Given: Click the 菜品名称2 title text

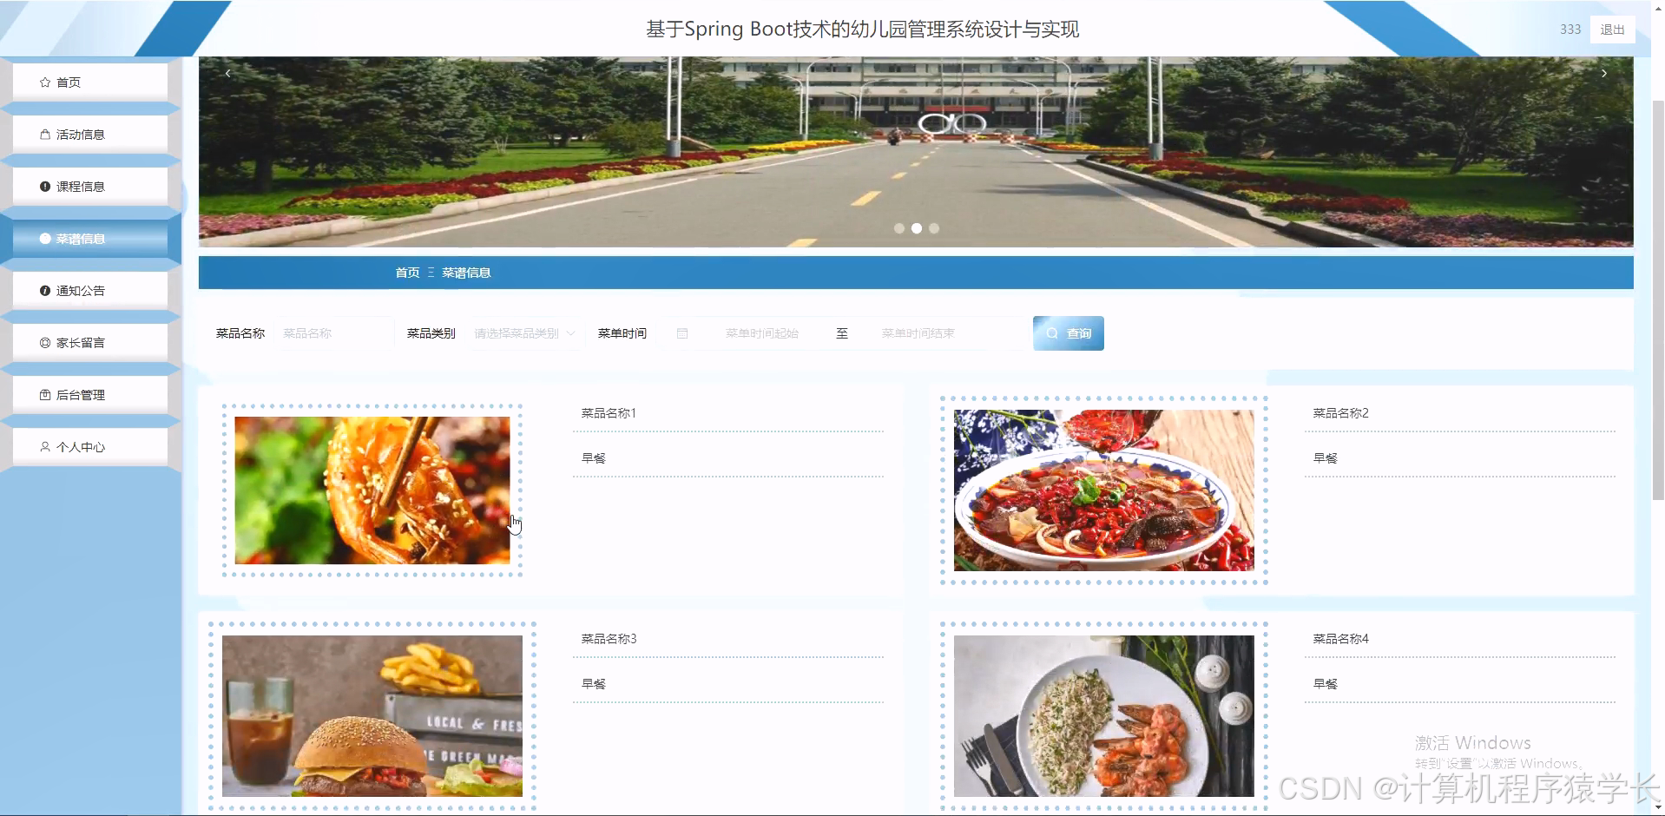Looking at the screenshot, I should [1340, 413].
